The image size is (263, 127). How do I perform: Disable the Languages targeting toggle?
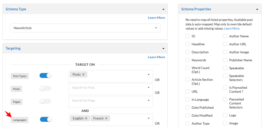pos(46,120)
